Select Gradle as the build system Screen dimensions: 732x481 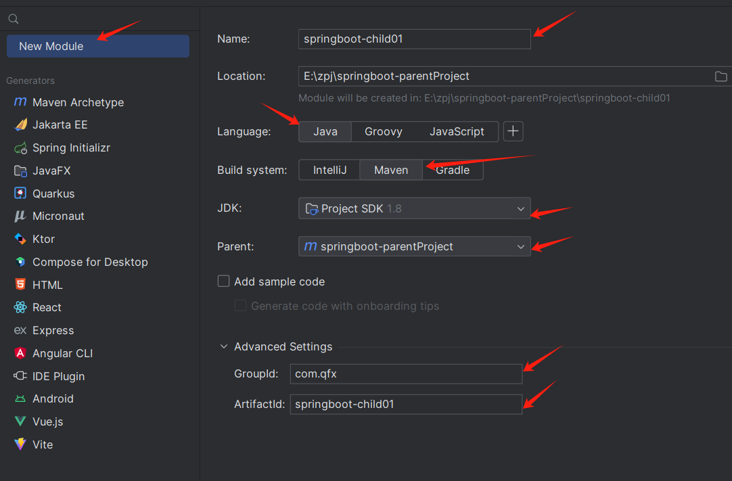453,170
